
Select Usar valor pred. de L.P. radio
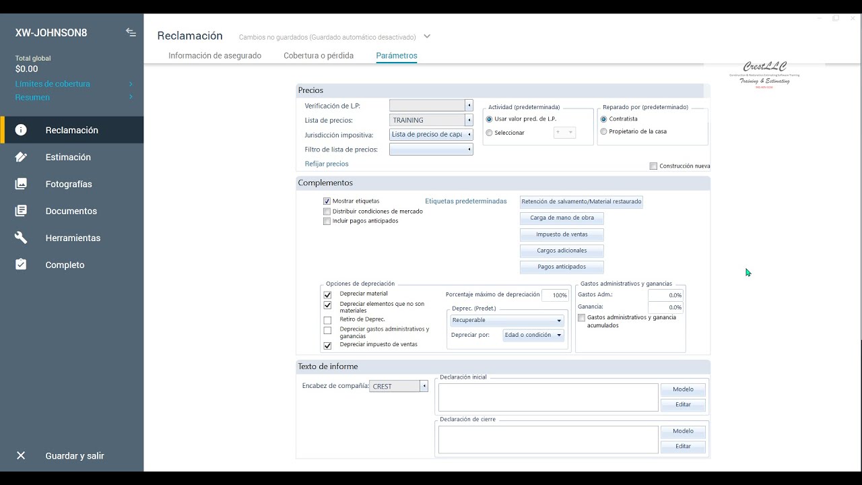tap(490, 119)
